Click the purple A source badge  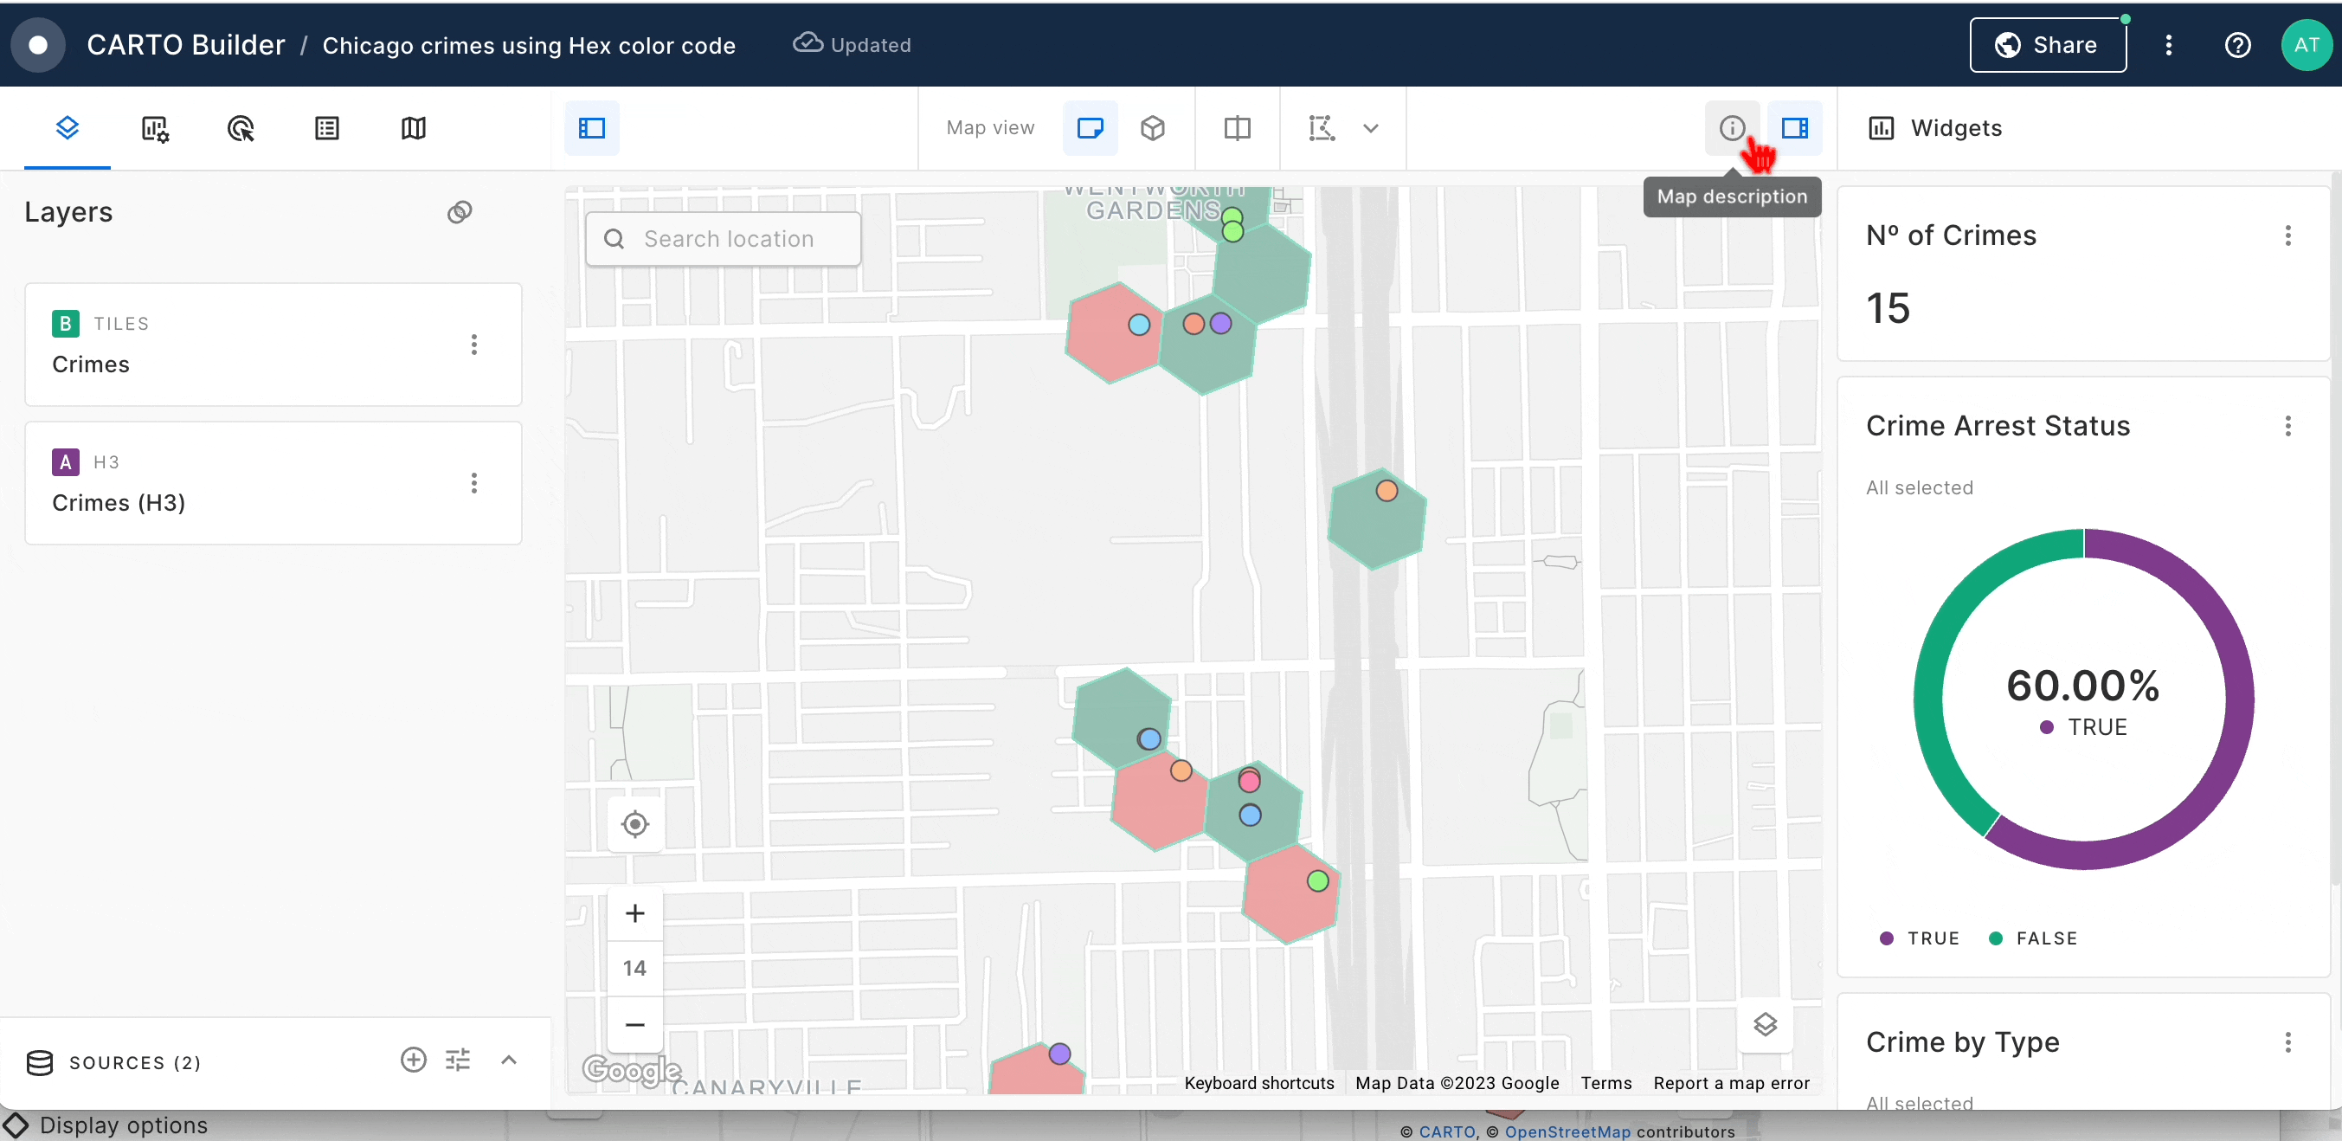point(65,462)
